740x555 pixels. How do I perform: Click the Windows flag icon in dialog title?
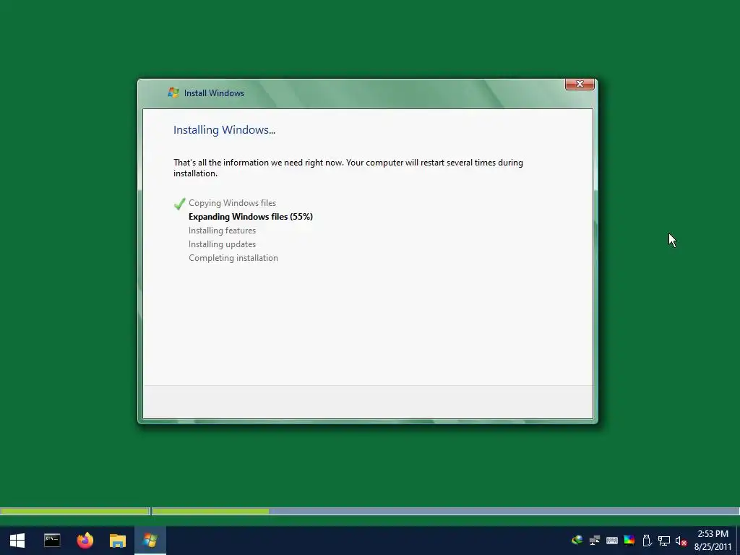click(x=173, y=92)
